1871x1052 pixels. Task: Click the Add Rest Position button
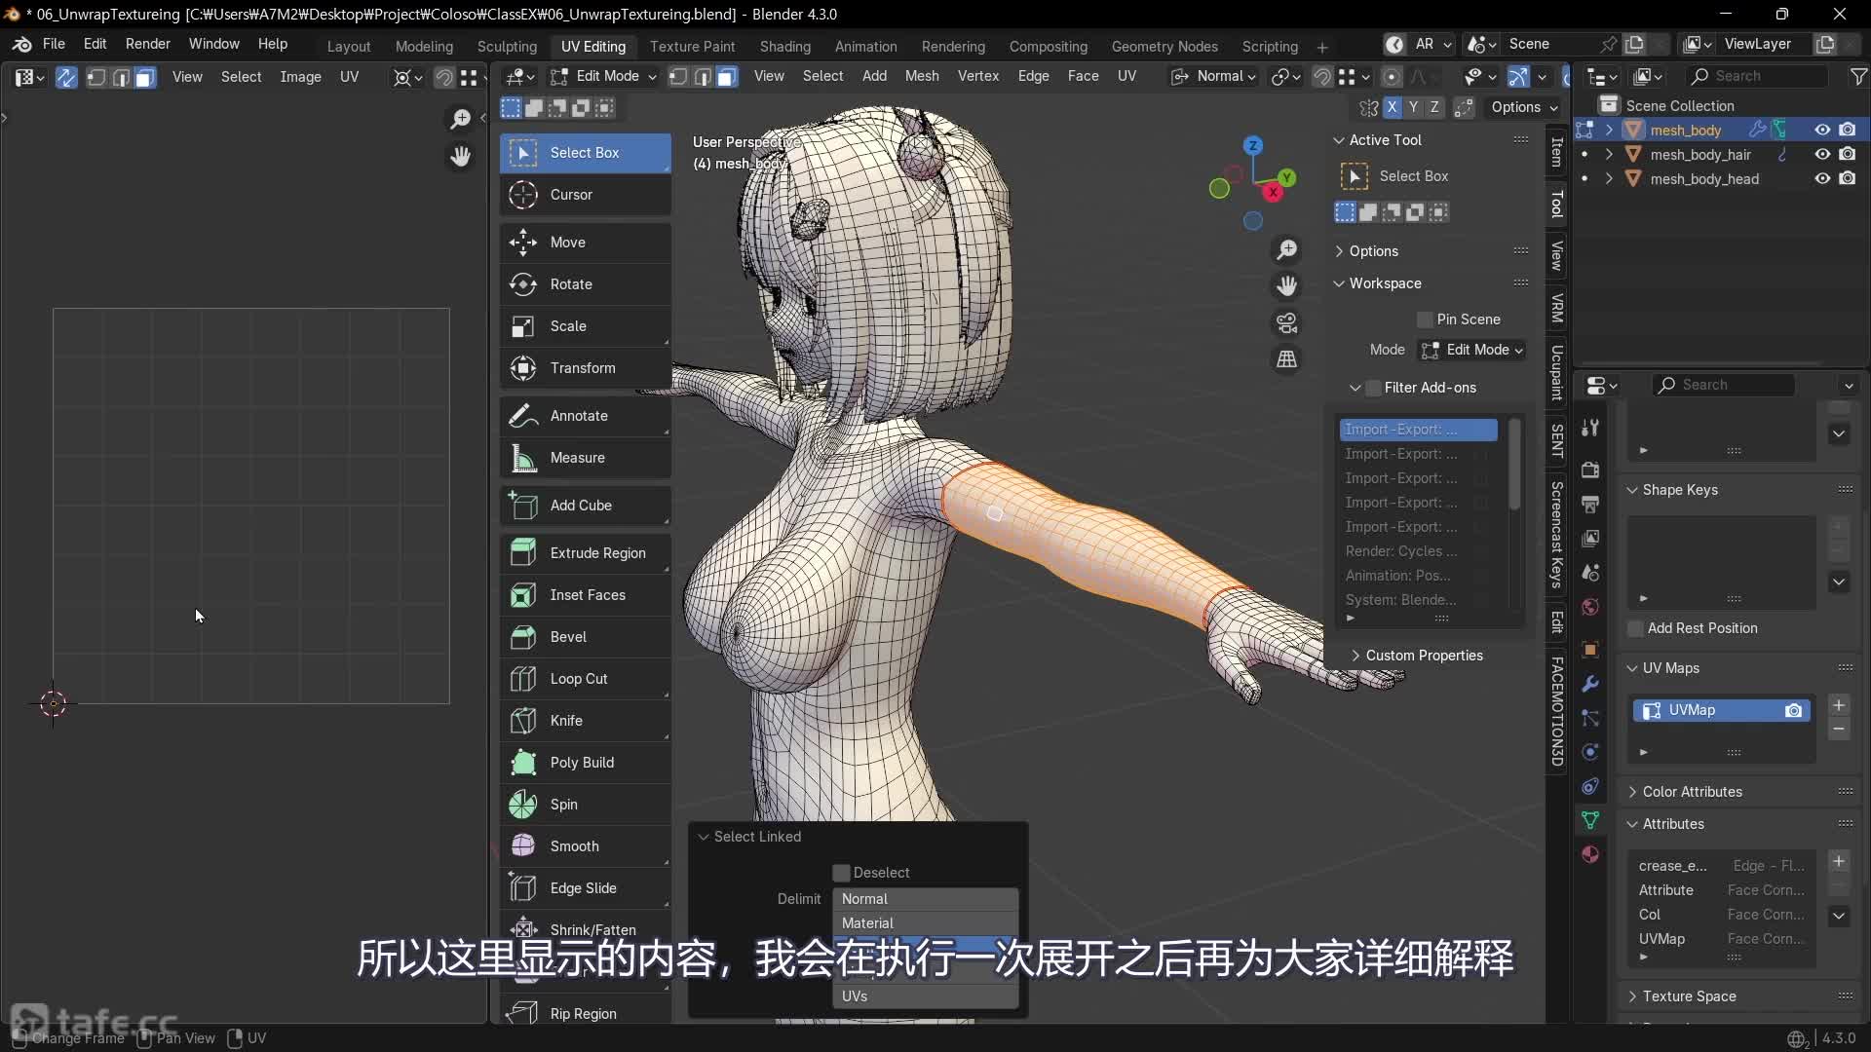click(x=1634, y=628)
